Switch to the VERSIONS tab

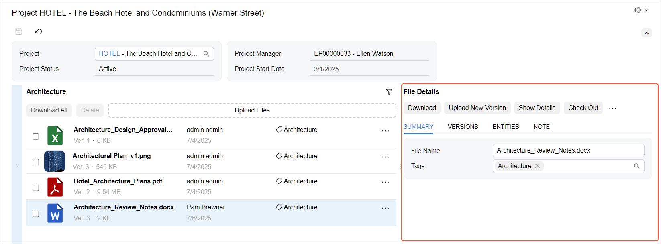(463, 127)
